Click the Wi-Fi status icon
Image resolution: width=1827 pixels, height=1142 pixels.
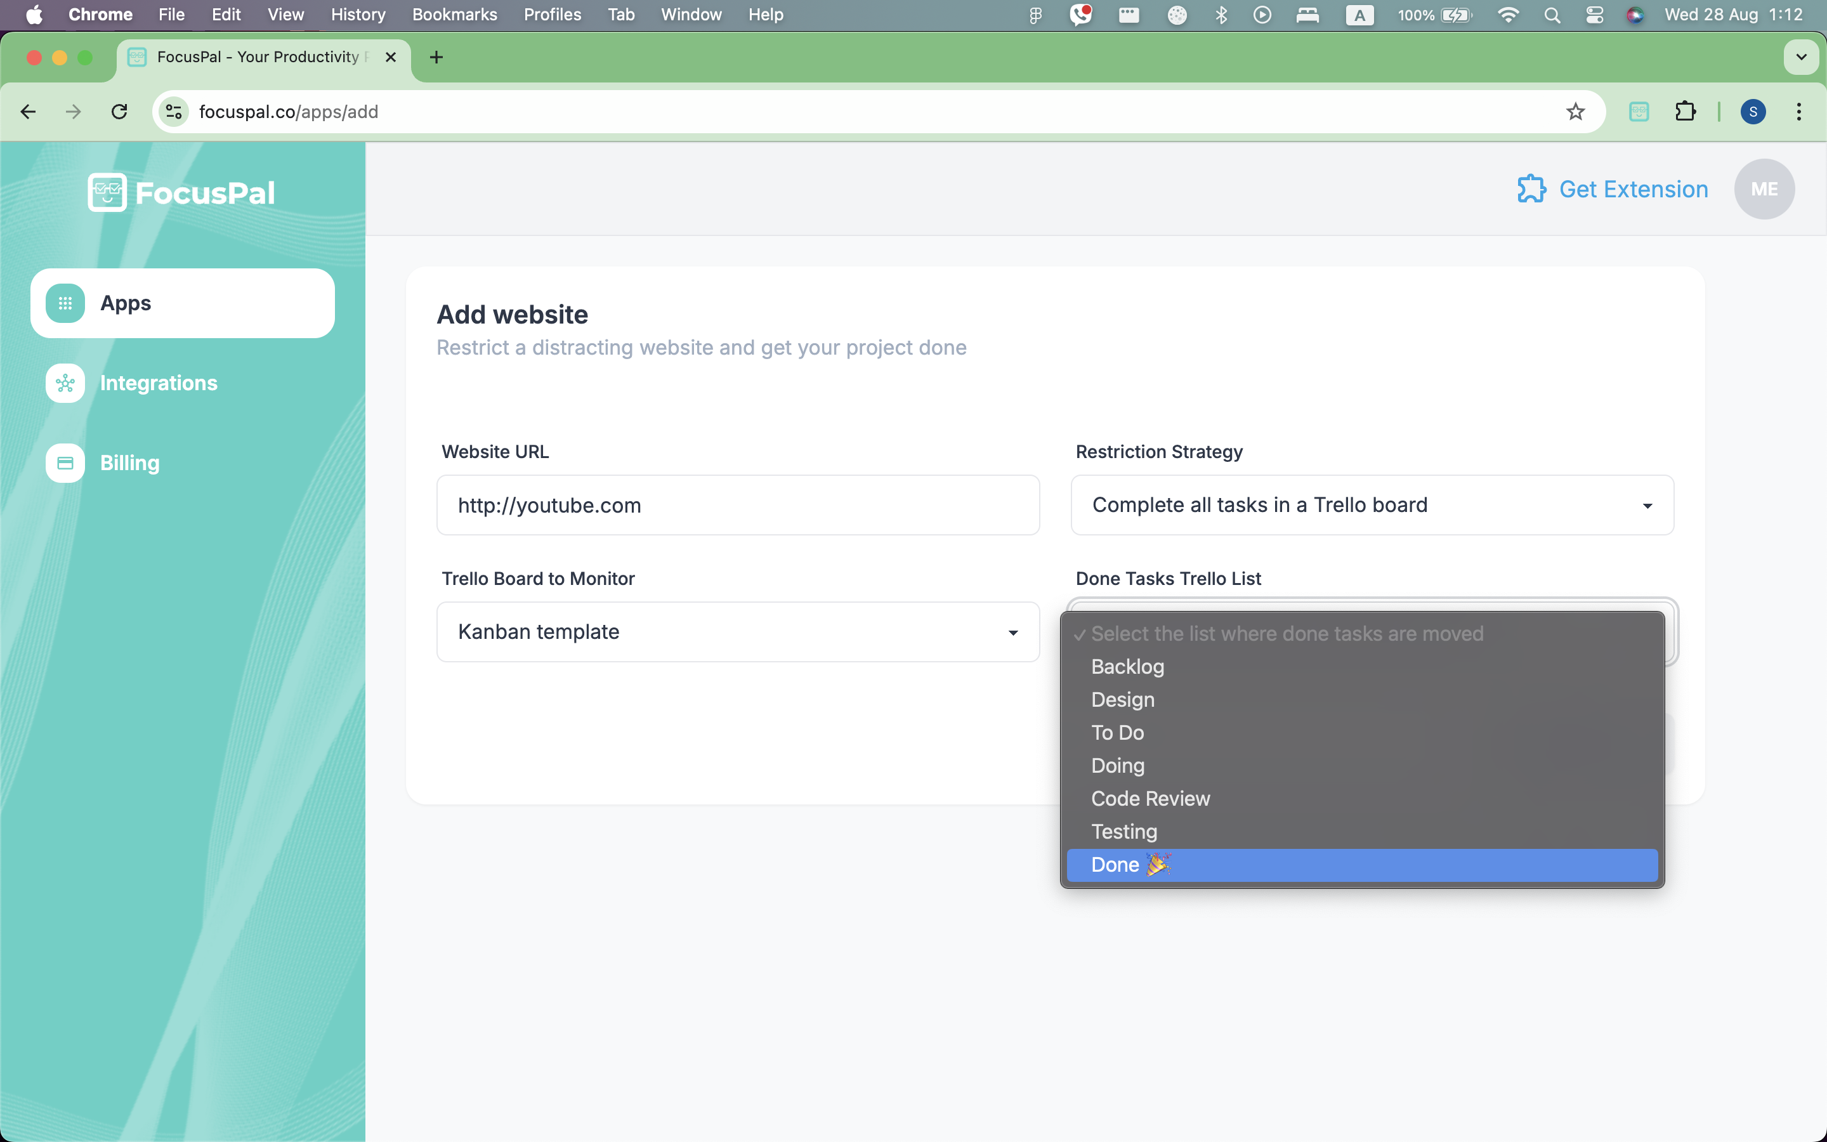point(1508,15)
